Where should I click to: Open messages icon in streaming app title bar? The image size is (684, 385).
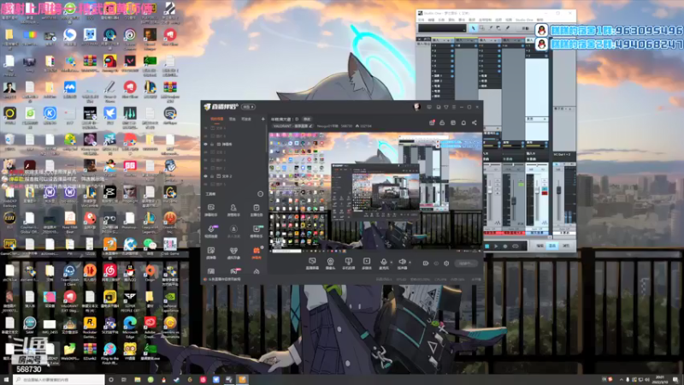[x=429, y=107]
